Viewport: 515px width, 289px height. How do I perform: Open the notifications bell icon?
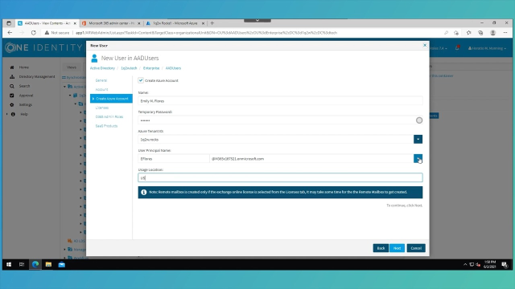(x=457, y=48)
